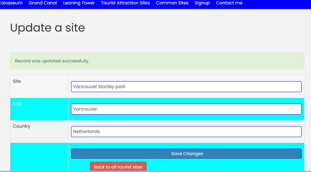Click the Signup link in navbar
Image resolution: width=311 pixels, height=172 pixels.
click(202, 3)
